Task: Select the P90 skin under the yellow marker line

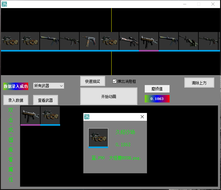Action: (x=109, y=41)
